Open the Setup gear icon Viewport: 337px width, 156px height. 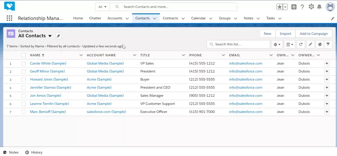coord(311,7)
